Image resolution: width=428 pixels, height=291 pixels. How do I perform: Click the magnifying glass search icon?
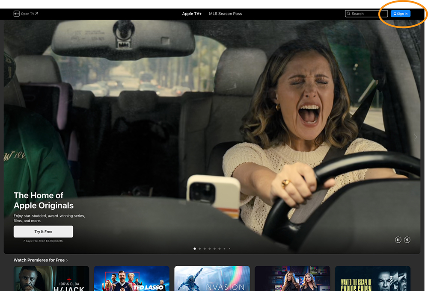click(349, 14)
